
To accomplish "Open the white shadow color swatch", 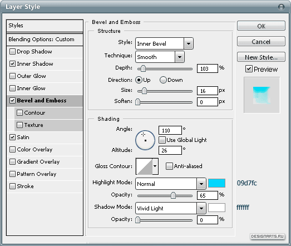I will [216, 208].
